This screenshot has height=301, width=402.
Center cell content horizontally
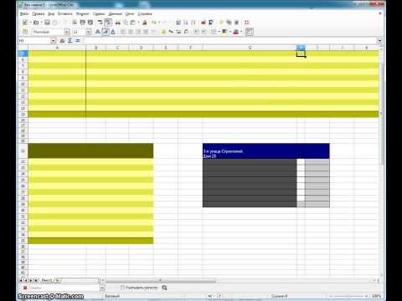(x=131, y=32)
